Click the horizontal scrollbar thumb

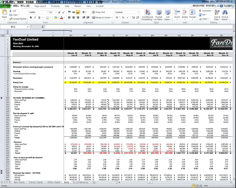pos(150,182)
